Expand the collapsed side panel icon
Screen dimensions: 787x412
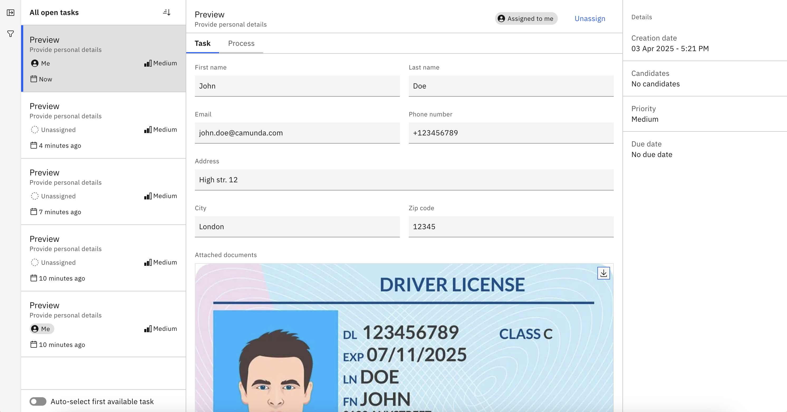[10, 12]
